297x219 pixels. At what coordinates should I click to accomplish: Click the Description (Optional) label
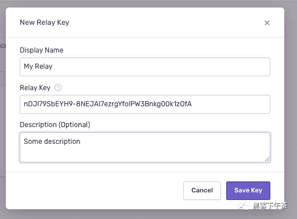point(55,125)
